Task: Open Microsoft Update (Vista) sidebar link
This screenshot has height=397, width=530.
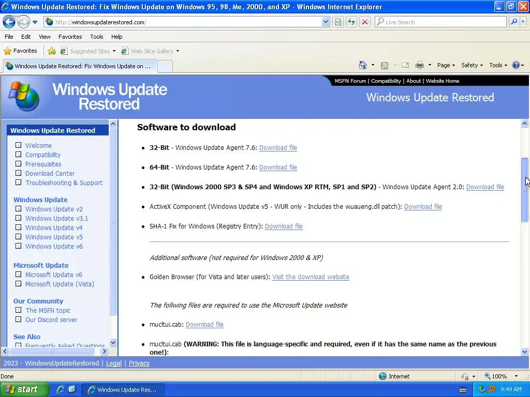Action: (60, 284)
